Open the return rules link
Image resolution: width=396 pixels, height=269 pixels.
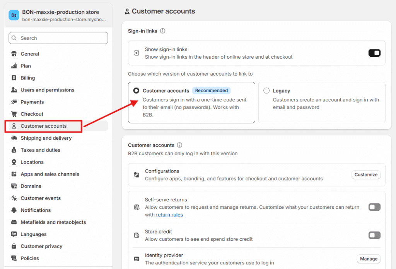point(169,215)
